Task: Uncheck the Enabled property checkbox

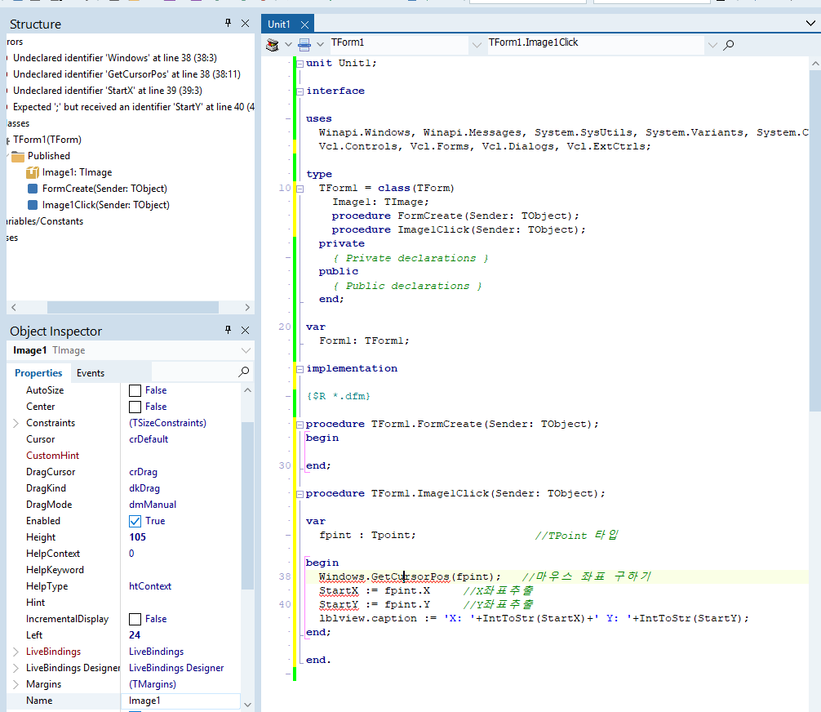Action: (x=135, y=521)
